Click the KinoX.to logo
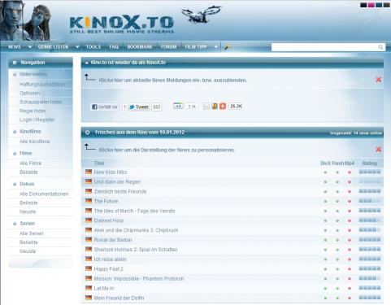 coord(122,24)
